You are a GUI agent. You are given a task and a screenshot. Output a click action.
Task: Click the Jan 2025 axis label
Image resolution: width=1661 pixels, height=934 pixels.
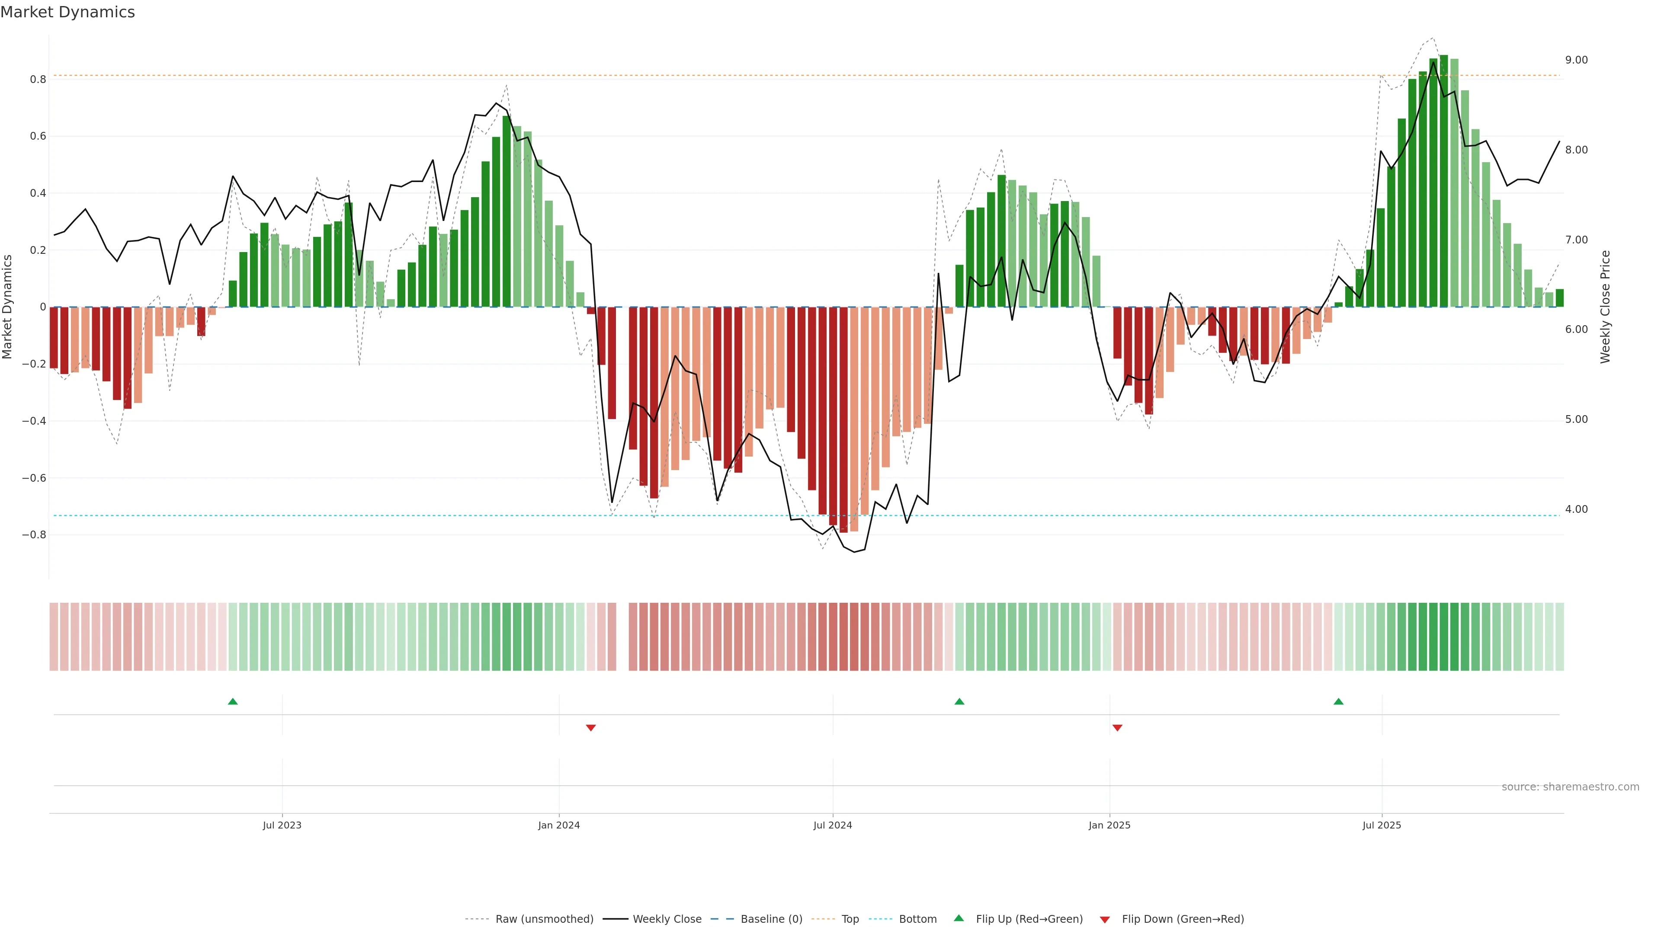(x=1109, y=825)
